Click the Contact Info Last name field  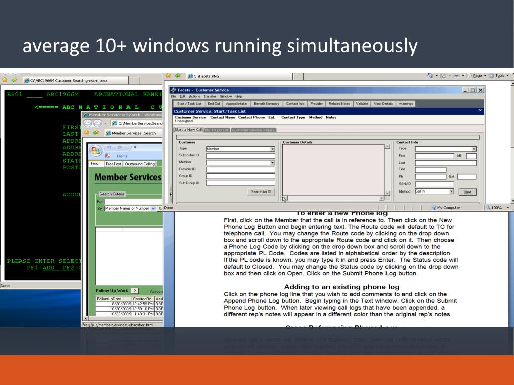446,163
